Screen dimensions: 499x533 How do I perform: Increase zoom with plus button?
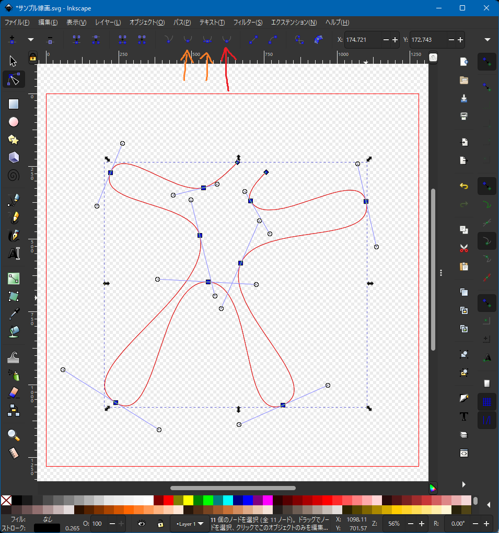point(422,524)
